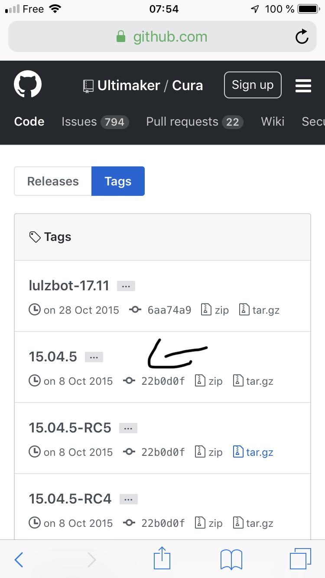Open commit 6aa74a9 link
Screen dimensions: 325x578
(169, 310)
